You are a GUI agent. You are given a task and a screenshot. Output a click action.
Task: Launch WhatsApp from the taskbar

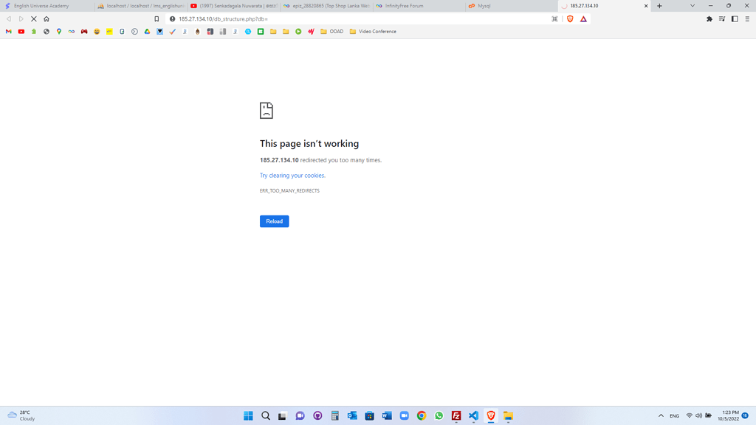pos(439,415)
